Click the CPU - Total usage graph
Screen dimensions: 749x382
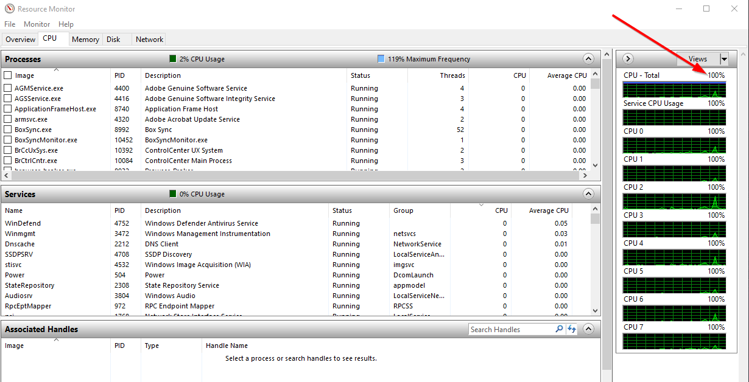click(x=675, y=89)
